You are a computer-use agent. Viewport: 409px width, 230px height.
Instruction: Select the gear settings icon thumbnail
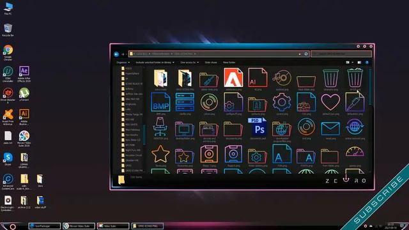click(282, 102)
